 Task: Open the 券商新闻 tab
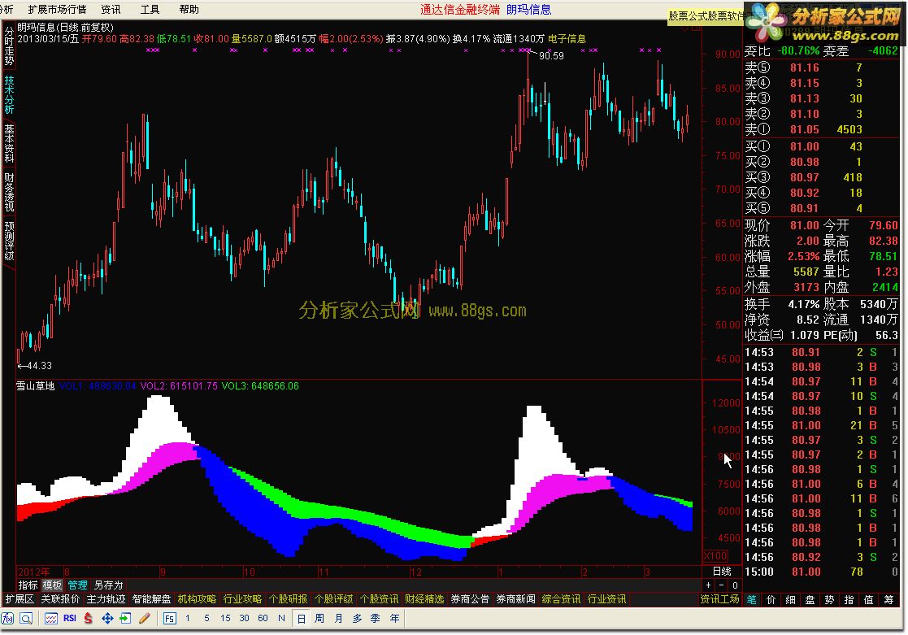click(x=516, y=599)
